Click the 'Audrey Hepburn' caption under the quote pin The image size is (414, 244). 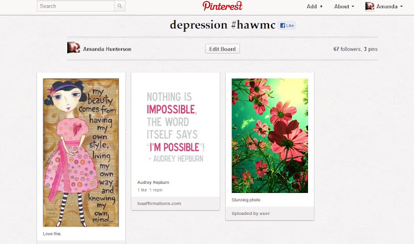point(153,183)
